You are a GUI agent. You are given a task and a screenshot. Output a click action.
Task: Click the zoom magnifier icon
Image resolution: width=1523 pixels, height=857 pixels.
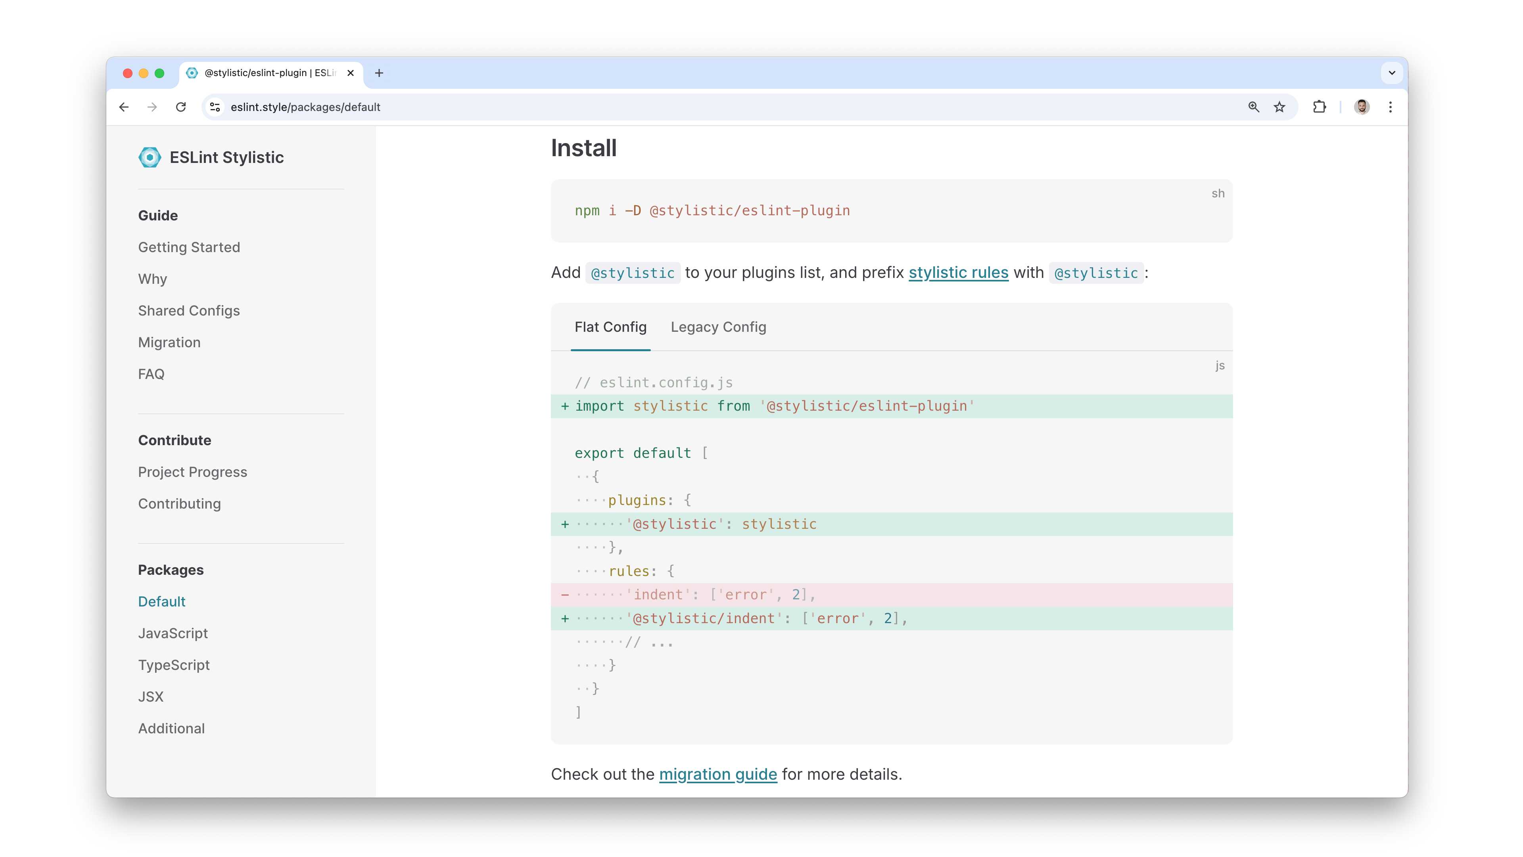[x=1253, y=107]
